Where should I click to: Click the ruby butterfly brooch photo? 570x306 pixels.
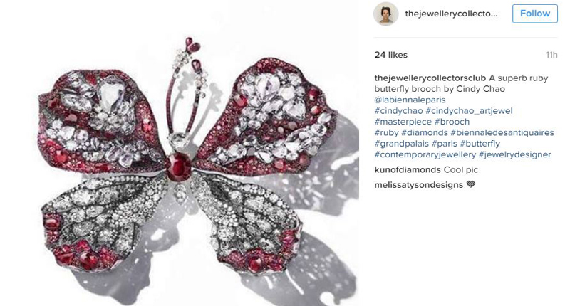pyautogui.click(x=180, y=153)
